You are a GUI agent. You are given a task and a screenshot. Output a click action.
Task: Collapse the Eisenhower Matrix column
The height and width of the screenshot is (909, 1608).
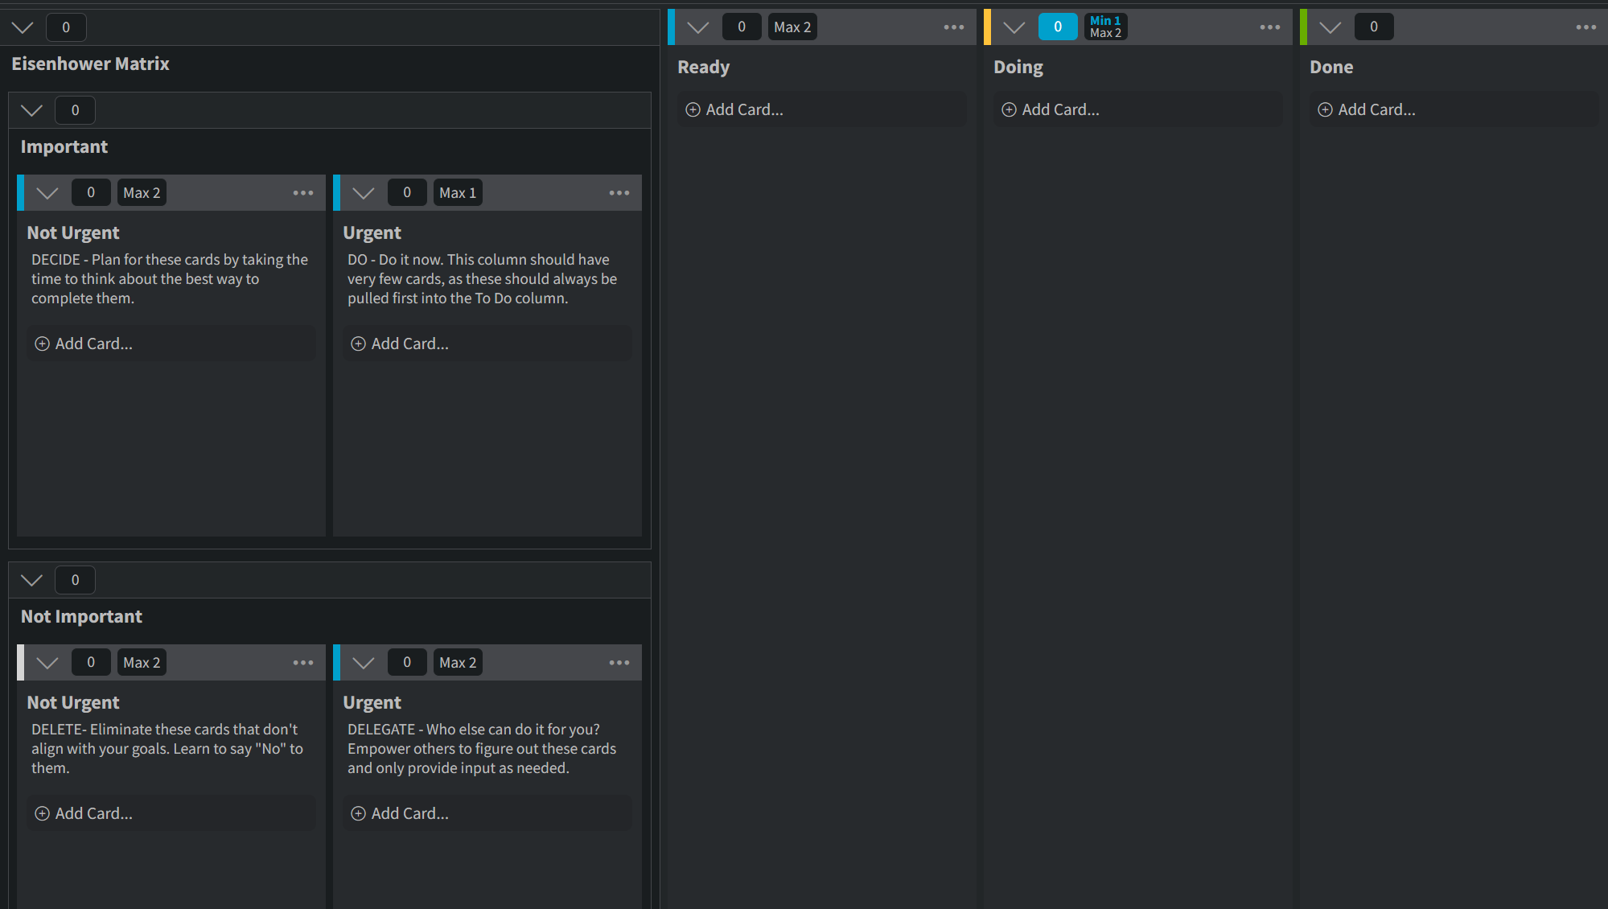click(x=23, y=28)
